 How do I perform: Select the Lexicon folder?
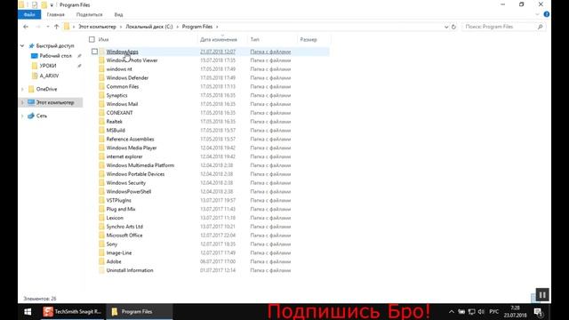(x=115, y=218)
